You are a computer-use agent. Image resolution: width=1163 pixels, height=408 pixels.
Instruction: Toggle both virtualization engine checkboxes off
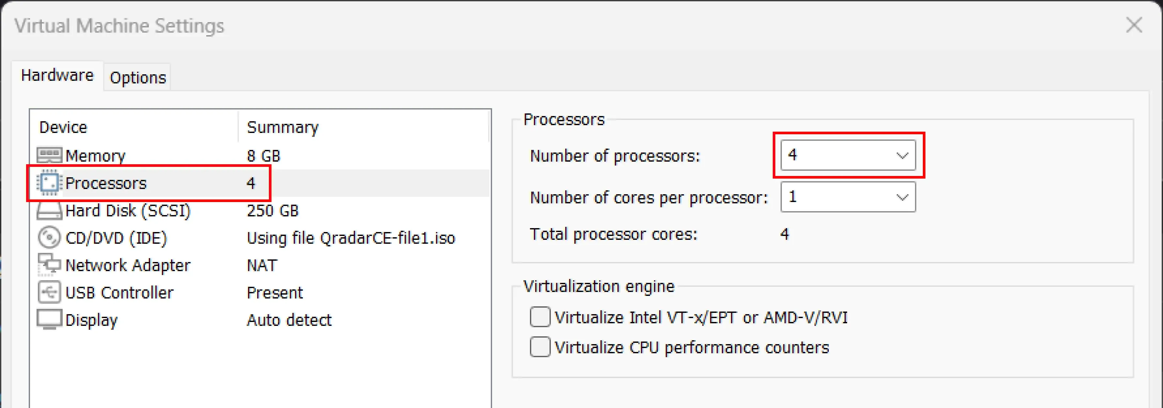(x=540, y=317)
